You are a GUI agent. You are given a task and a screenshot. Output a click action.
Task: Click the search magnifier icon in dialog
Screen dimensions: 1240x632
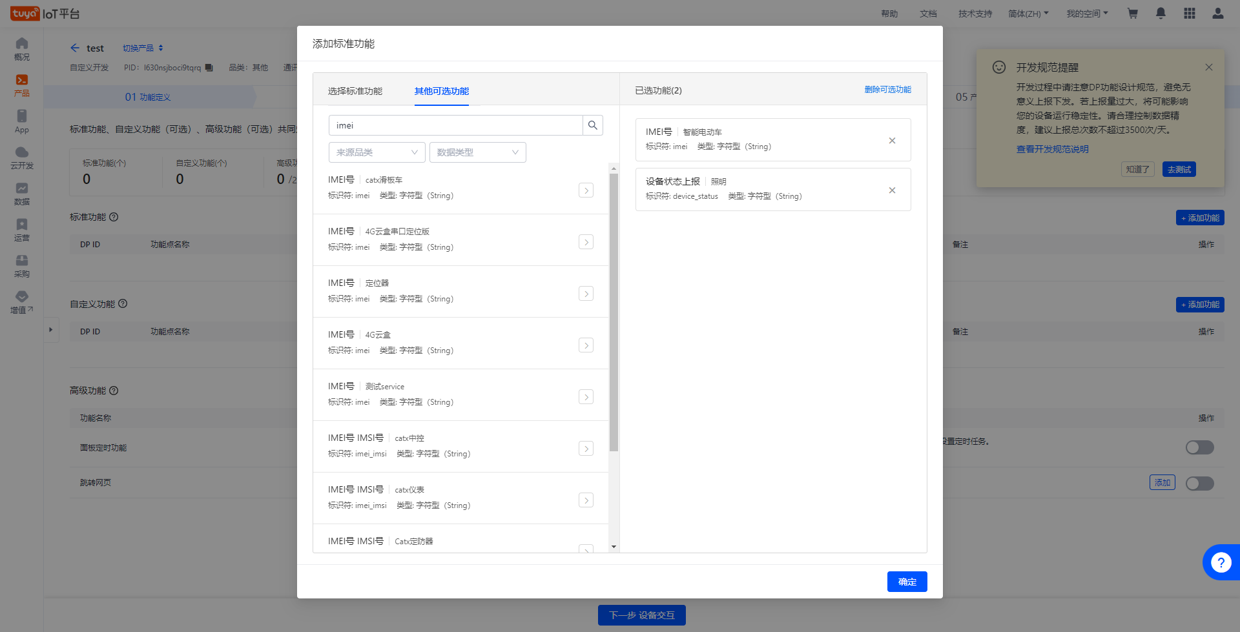coord(592,125)
